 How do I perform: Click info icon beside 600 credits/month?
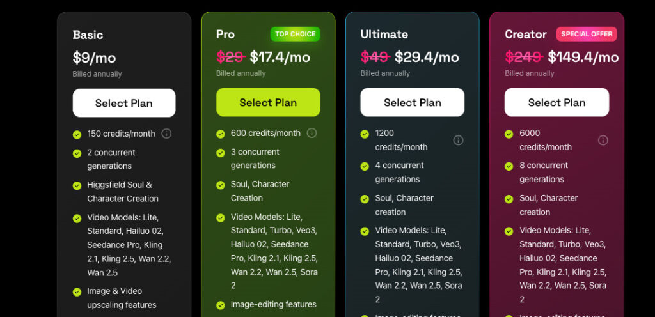[x=312, y=133]
